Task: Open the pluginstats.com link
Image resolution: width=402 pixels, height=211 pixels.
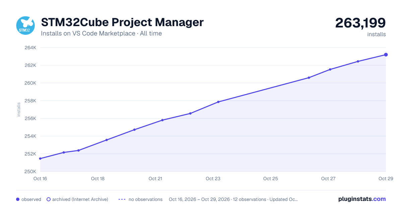Action: (x=362, y=199)
